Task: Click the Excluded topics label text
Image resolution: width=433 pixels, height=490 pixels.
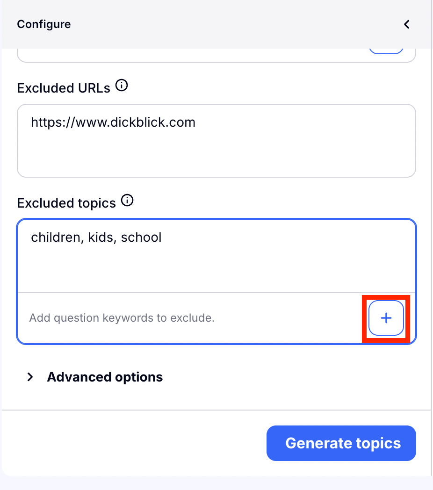Action: point(66,203)
